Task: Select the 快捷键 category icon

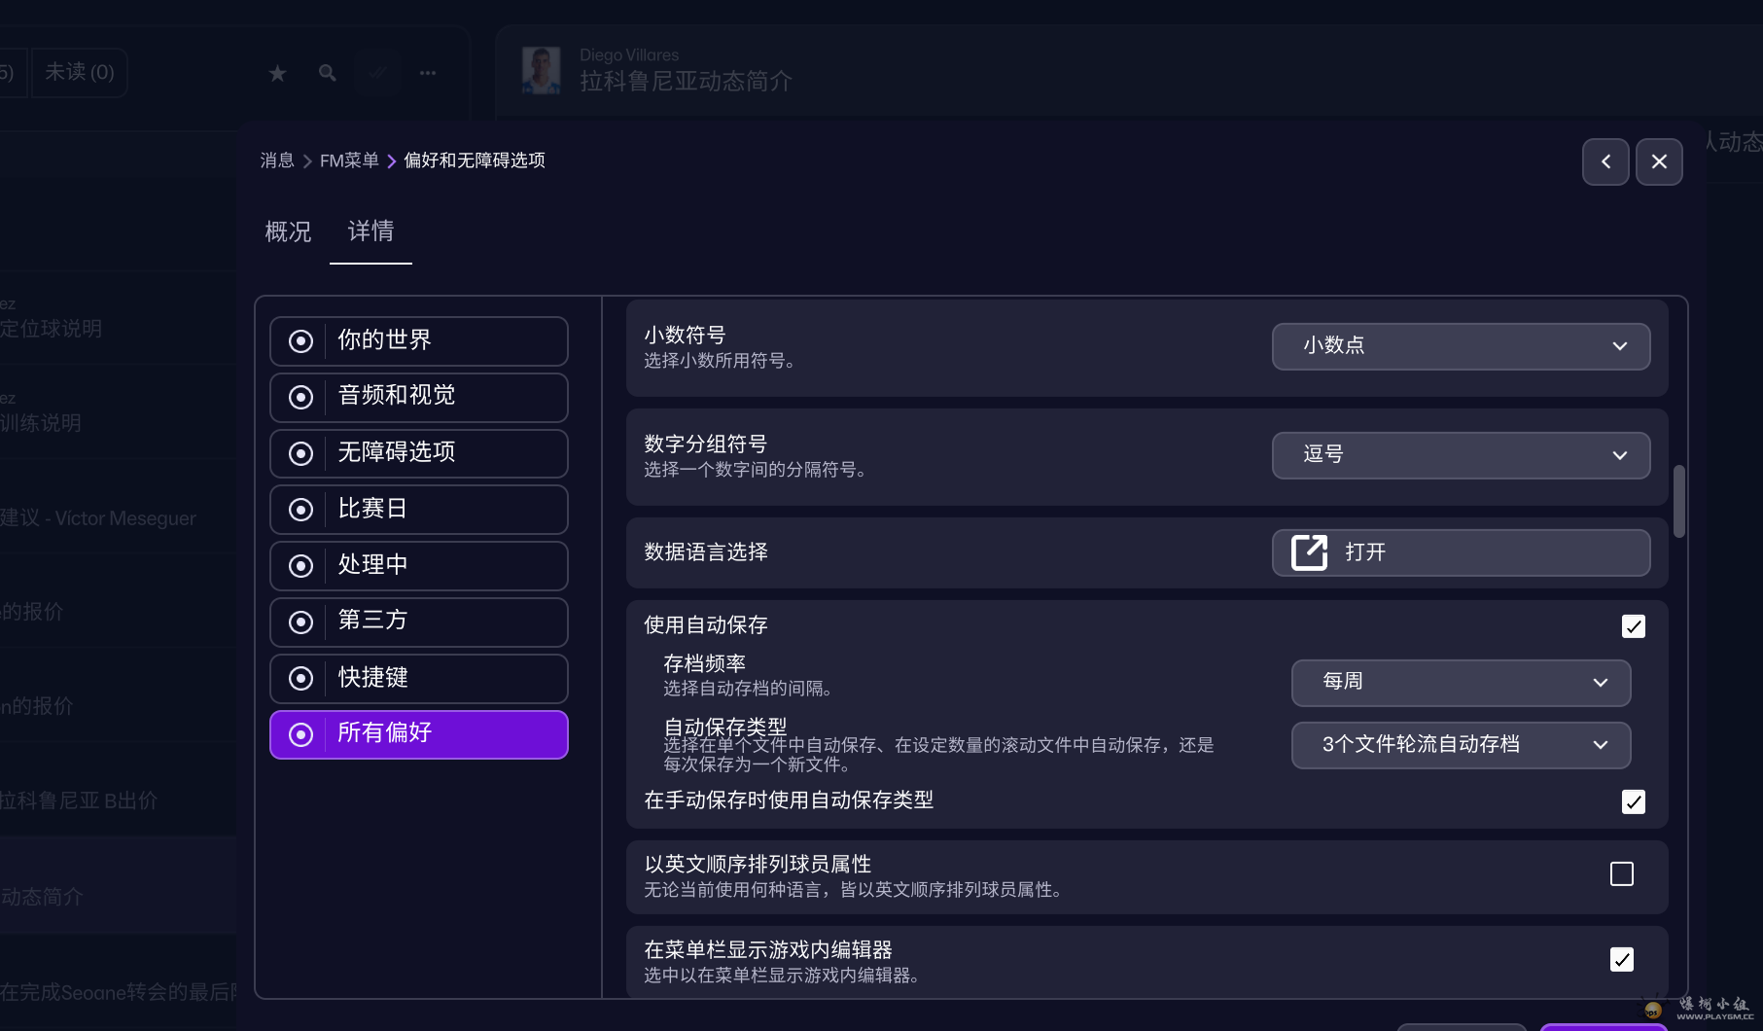Action: [300, 679]
